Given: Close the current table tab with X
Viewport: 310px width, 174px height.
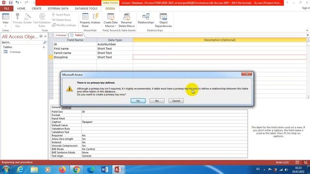Looking at the screenshot, I should [x=308, y=35].
